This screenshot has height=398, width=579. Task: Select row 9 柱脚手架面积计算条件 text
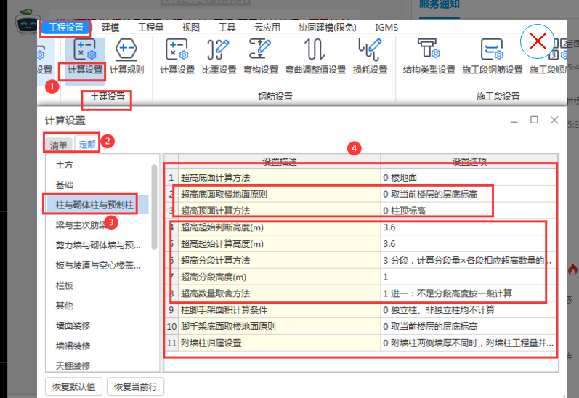coord(224,310)
